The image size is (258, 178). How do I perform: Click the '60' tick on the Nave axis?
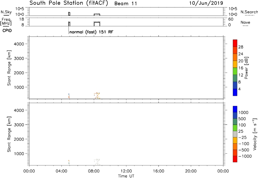pos(231,19)
